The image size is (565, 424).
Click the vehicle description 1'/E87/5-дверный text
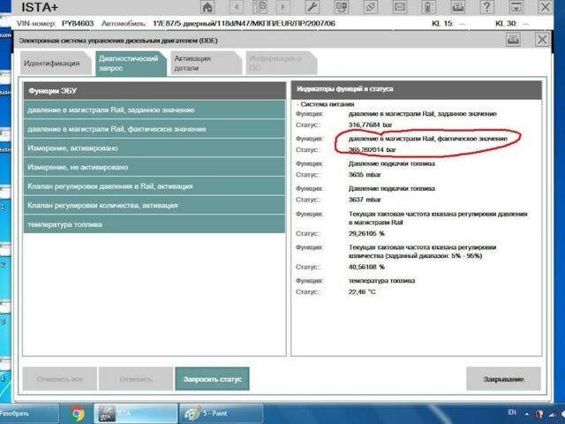coord(244,24)
